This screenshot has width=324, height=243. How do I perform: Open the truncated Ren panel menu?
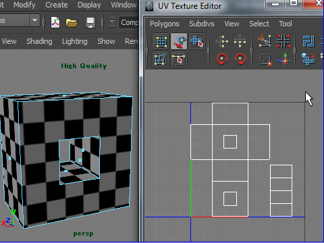coord(132,41)
